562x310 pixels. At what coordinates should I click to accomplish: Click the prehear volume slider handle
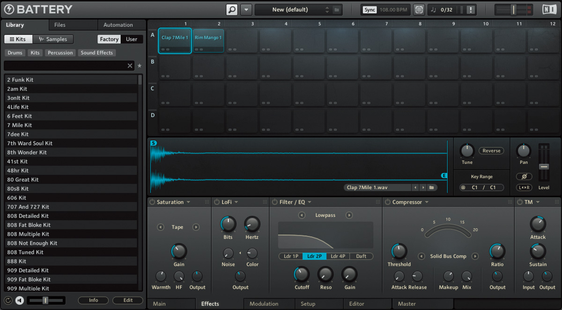45,300
